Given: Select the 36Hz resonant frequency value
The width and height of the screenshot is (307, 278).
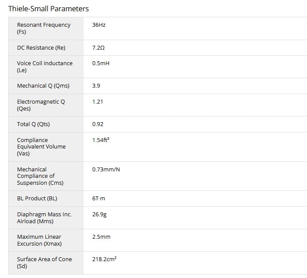Looking at the screenshot, I should coord(99,25).
